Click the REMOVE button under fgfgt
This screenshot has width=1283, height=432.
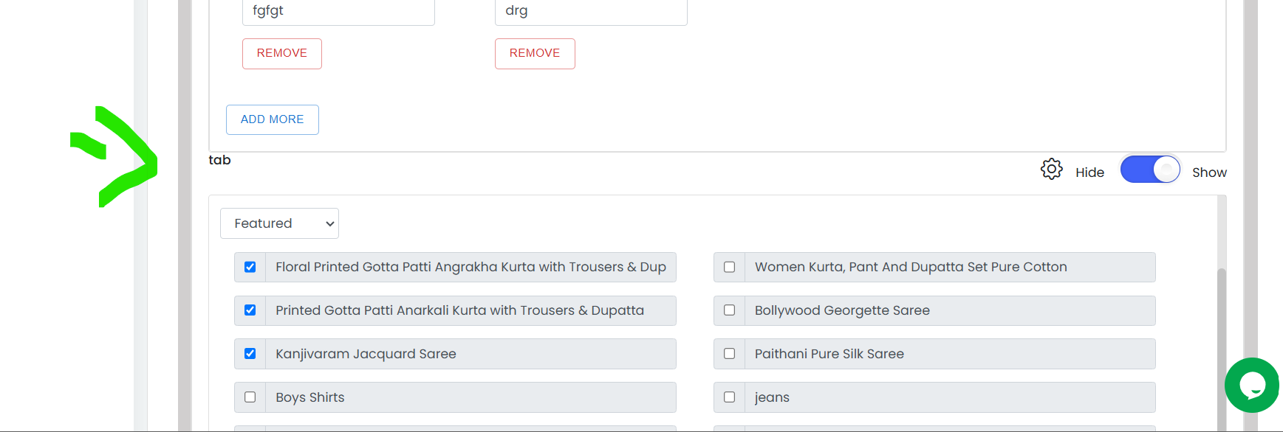click(x=282, y=54)
